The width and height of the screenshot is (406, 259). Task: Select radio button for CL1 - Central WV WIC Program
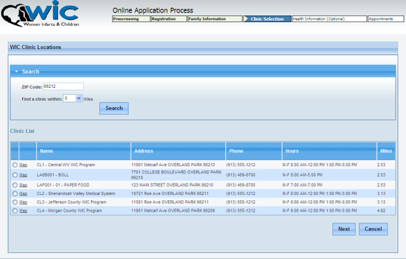coord(15,165)
